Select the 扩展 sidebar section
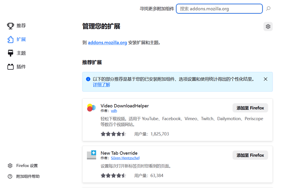This screenshot has height=188, width=283. [x=21, y=40]
